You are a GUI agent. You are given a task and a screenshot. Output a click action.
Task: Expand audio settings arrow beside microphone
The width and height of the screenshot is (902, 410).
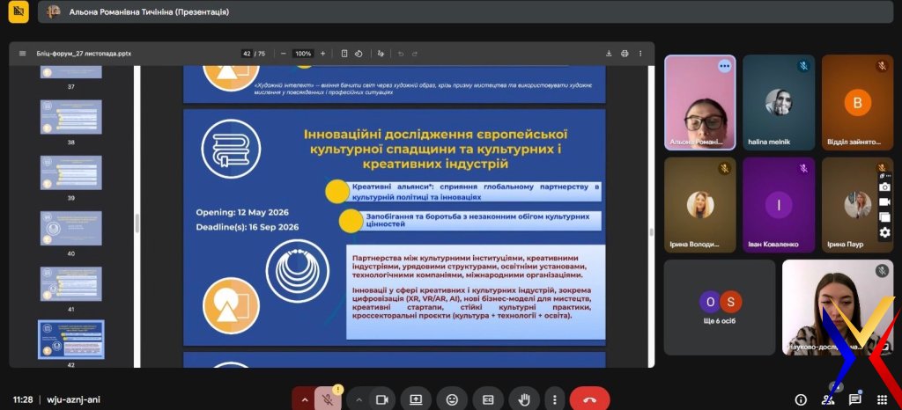305,399
